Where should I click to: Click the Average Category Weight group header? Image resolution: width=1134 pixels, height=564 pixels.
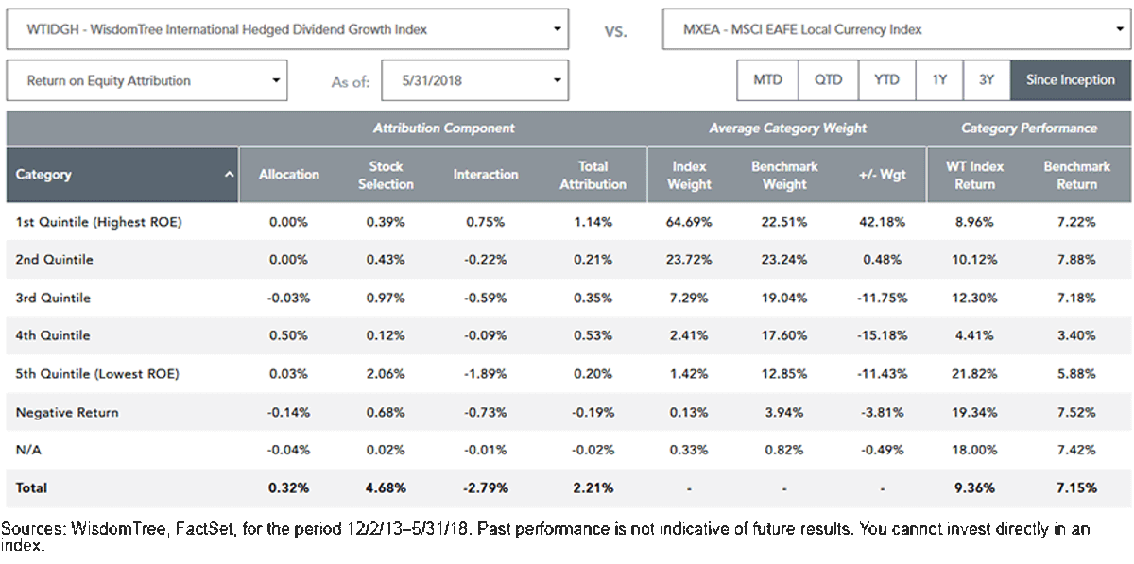click(x=787, y=128)
